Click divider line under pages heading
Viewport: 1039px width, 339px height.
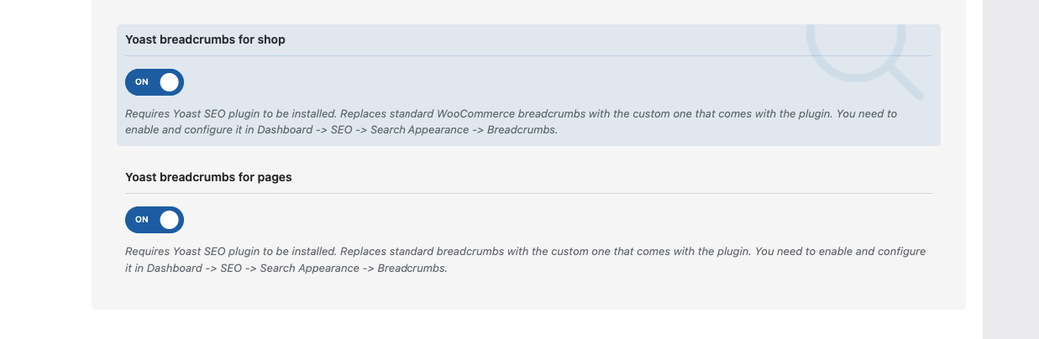[x=528, y=194]
